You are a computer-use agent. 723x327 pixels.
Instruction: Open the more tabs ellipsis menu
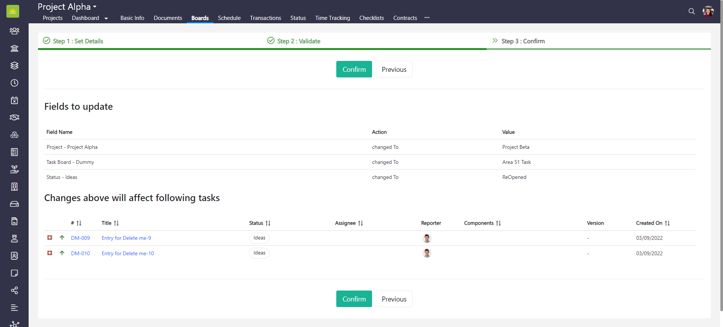point(427,18)
